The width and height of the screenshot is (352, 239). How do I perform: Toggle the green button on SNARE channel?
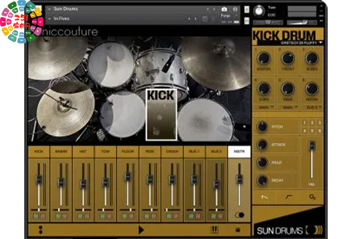pos(58,216)
